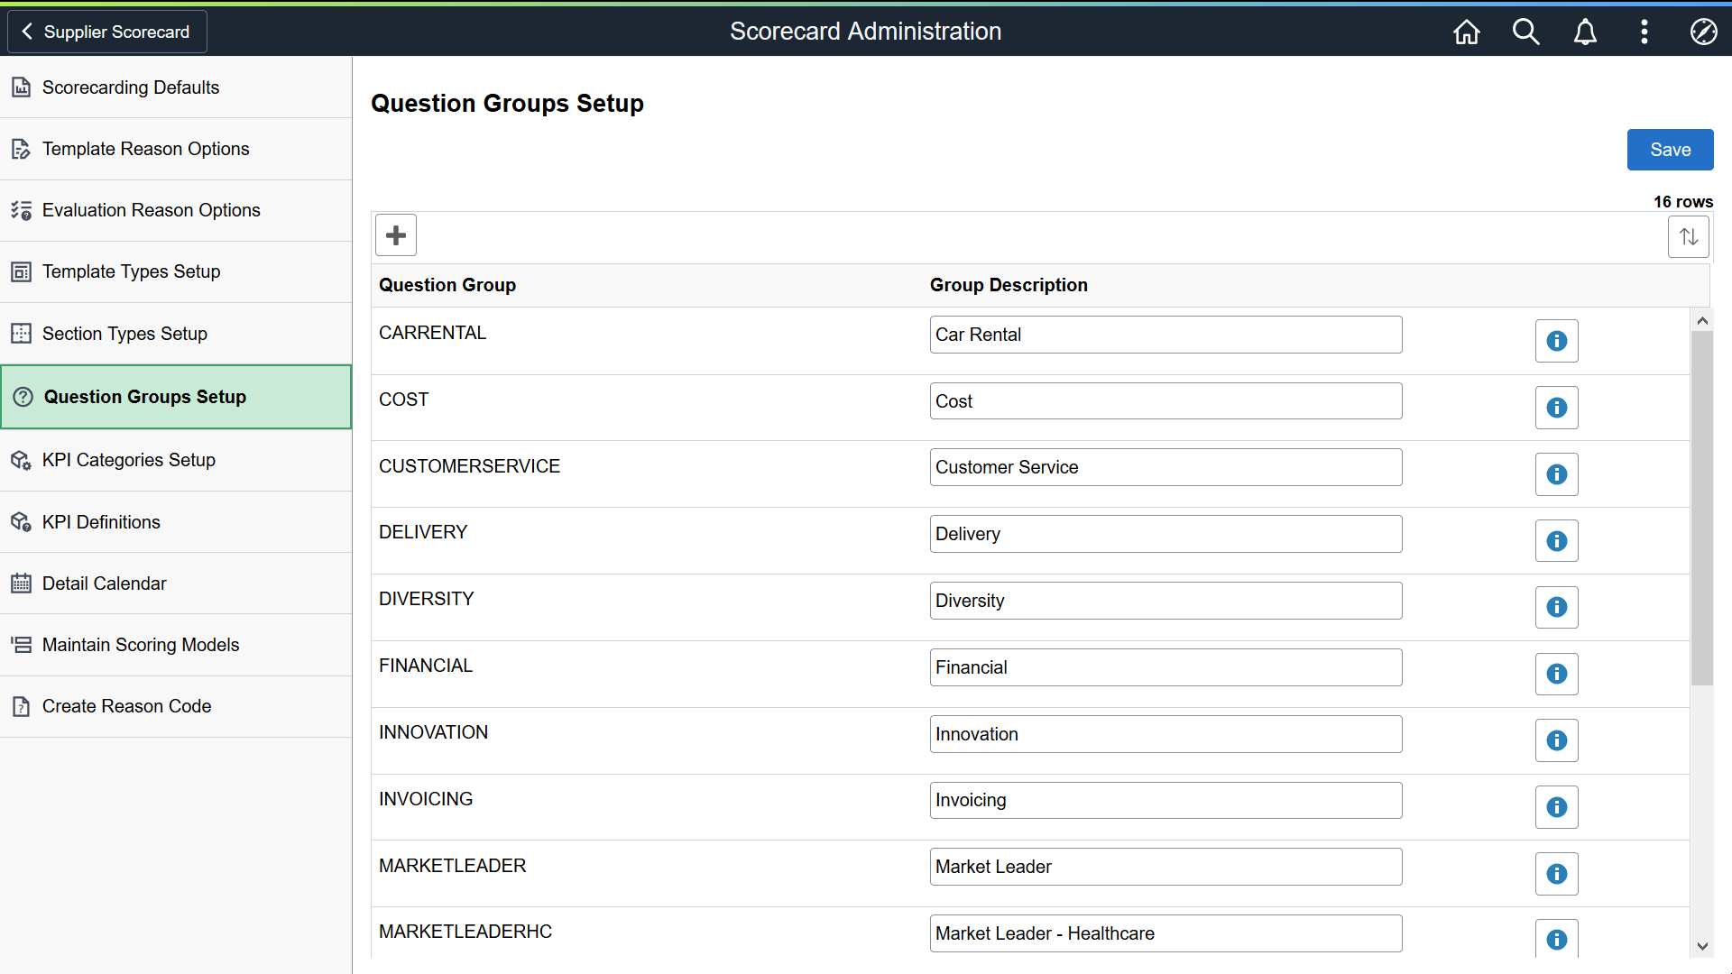Click the Maintain Scoring Models sidebar icon

(x=22, y=645)
